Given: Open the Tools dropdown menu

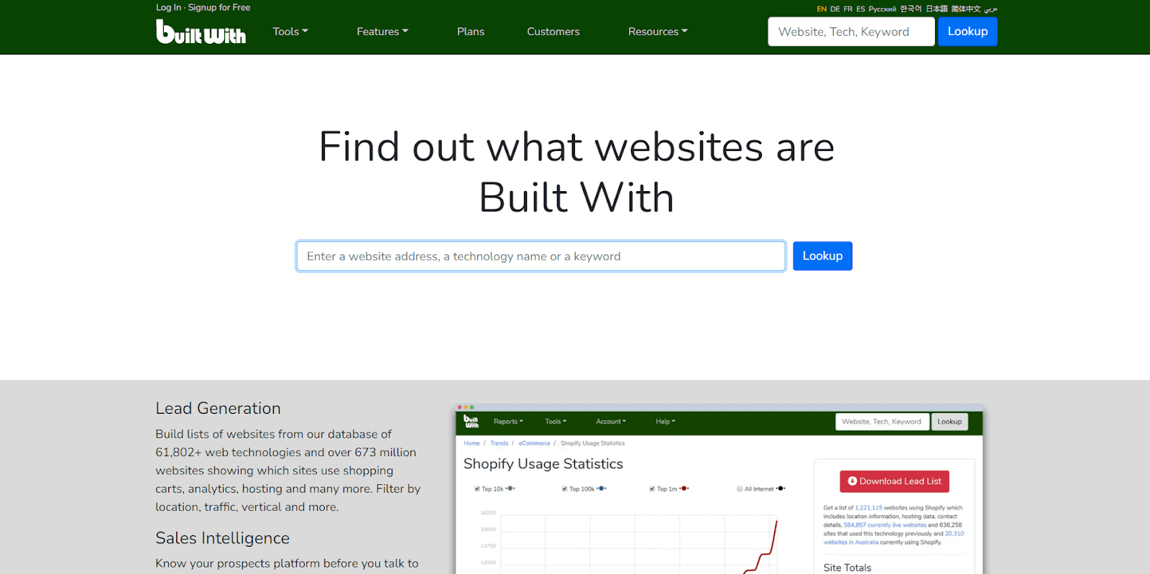Looking at the screenshot, I should (290, 32).
